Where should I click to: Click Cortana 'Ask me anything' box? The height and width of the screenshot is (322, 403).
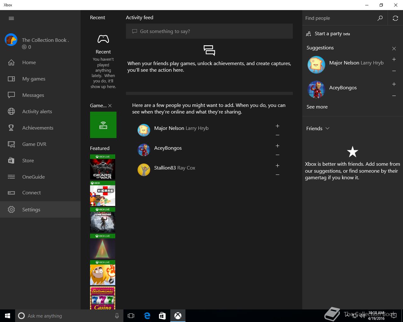(69, 316)
